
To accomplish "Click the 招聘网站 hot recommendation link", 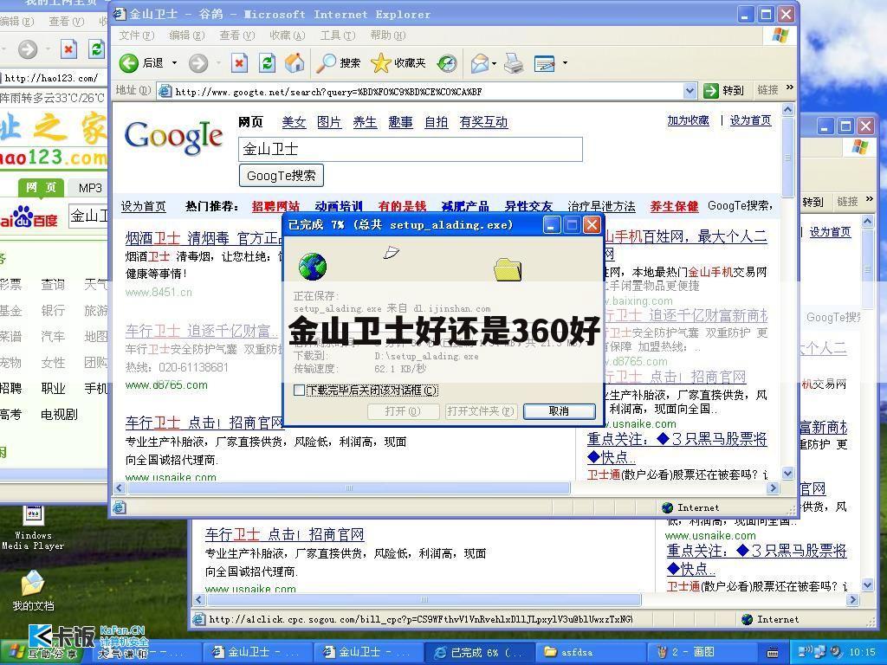I will coord(275,206).
